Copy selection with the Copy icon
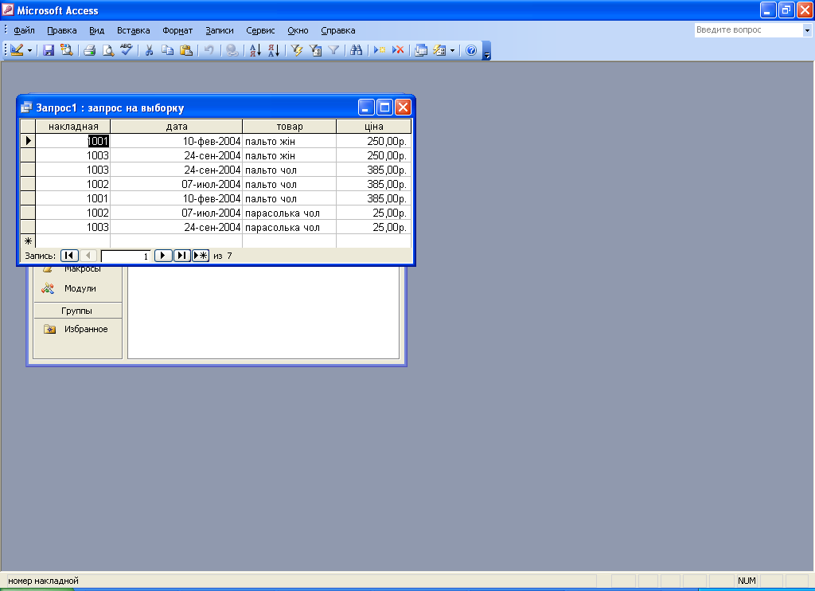This screenshot has height=591, width=815. point(167,50)
